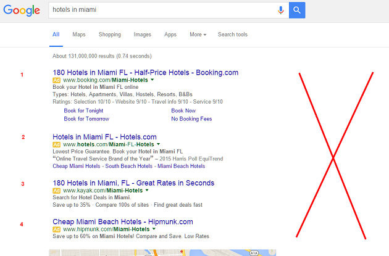Click Ad badge on hipmunk.com result
Screen dimensions: 389x256
tap(56, 229)
